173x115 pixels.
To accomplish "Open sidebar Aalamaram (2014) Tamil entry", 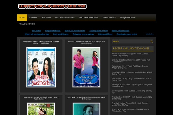I will (130, 67).
